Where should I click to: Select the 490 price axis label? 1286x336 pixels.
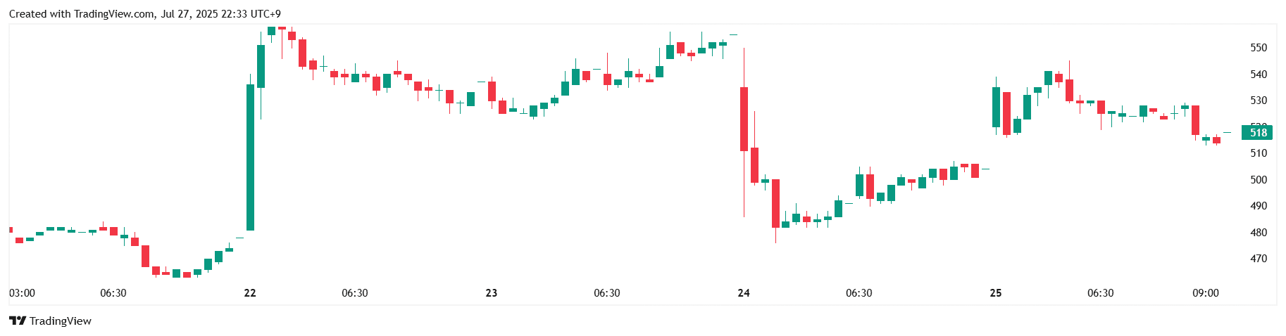(x=1259, y=206)
